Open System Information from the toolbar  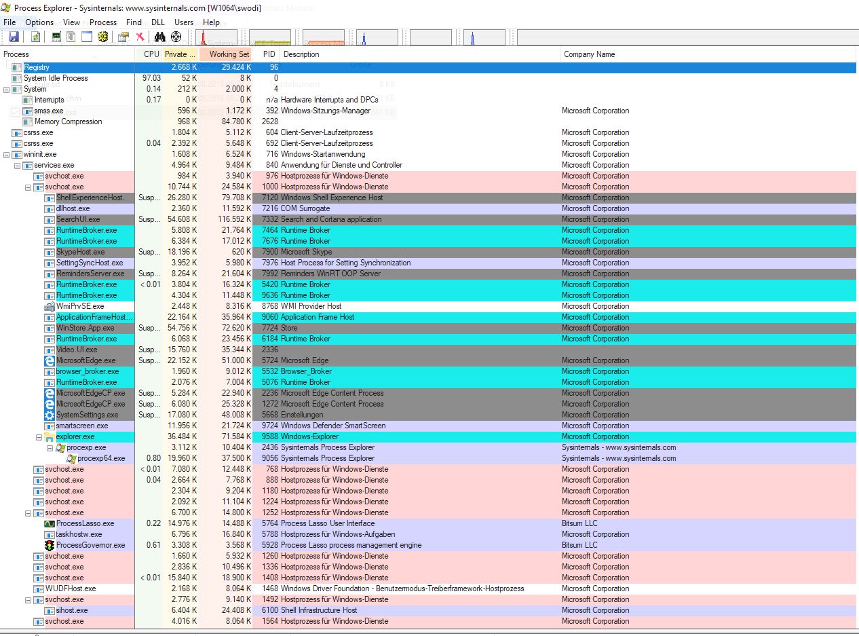point(56,37)
